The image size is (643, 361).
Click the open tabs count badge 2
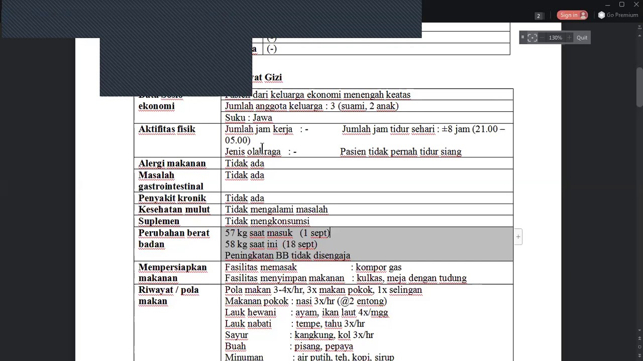point(539,16)
